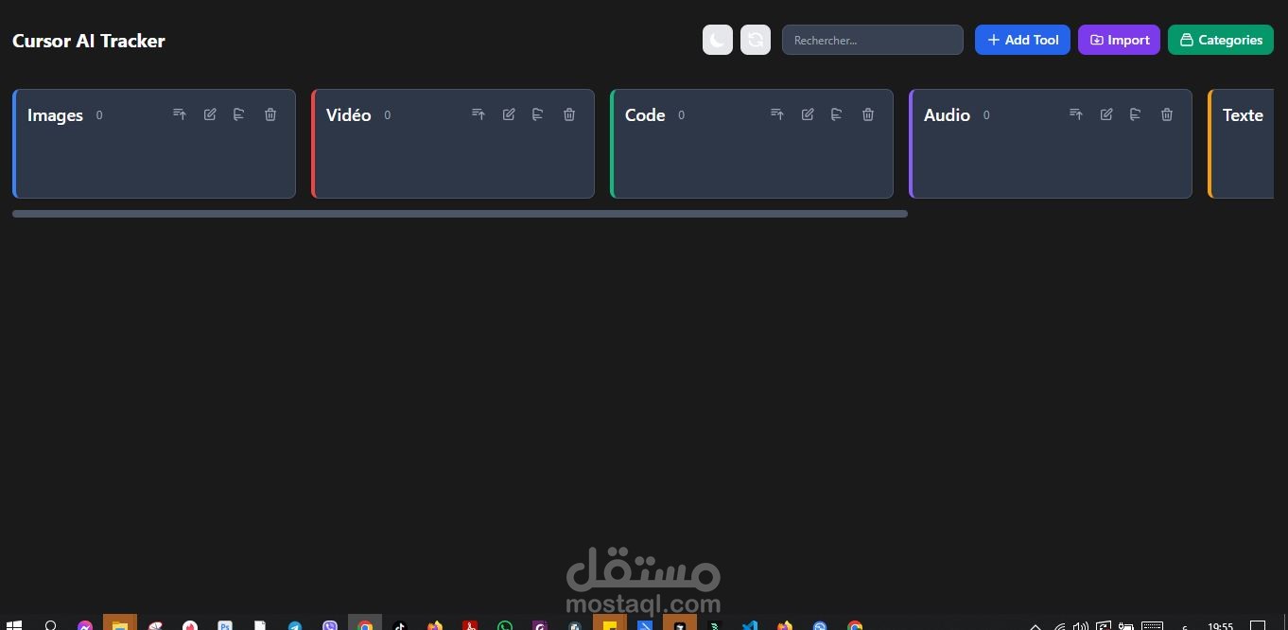Select the Texte category heading
1288x630 pixels.
click(1243, 115)
